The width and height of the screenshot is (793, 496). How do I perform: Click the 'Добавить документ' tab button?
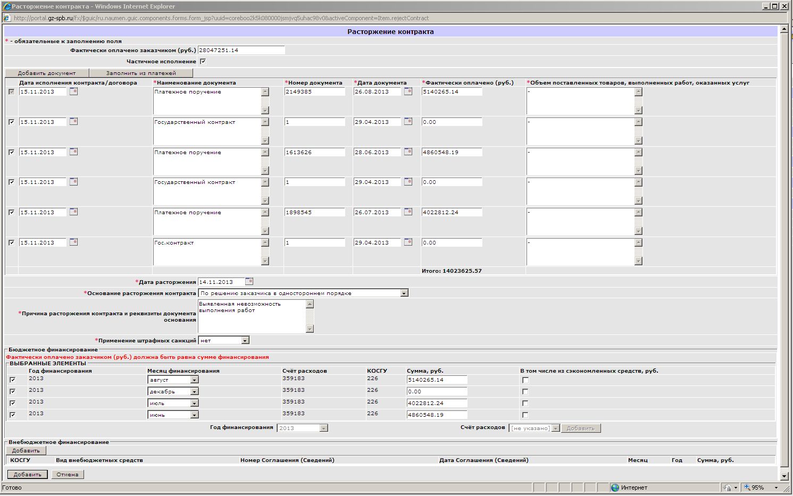[x=47, y=73]
